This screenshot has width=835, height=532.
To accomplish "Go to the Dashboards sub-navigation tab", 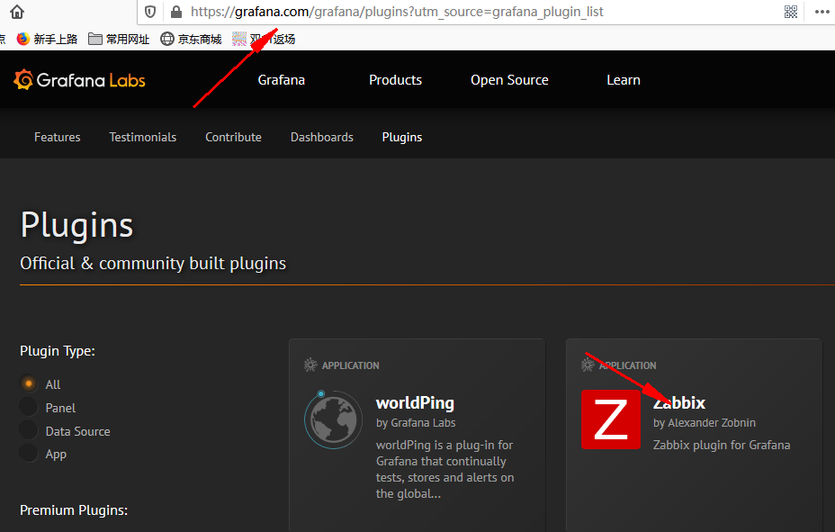I will click(x=321, y=138).
